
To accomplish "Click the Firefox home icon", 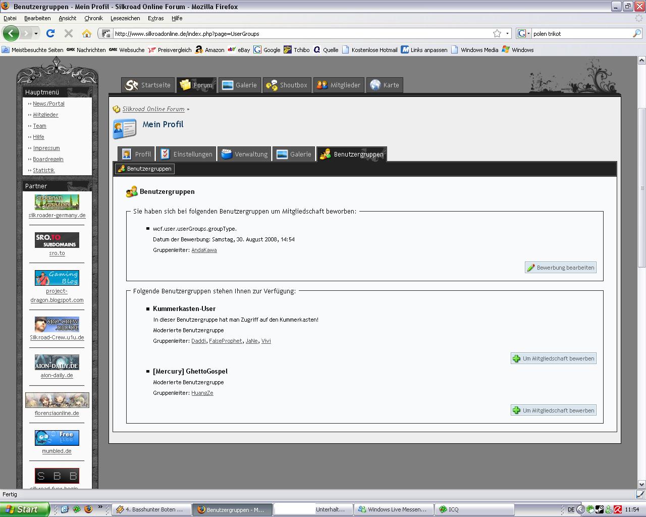I will click(x=87, y=34).
